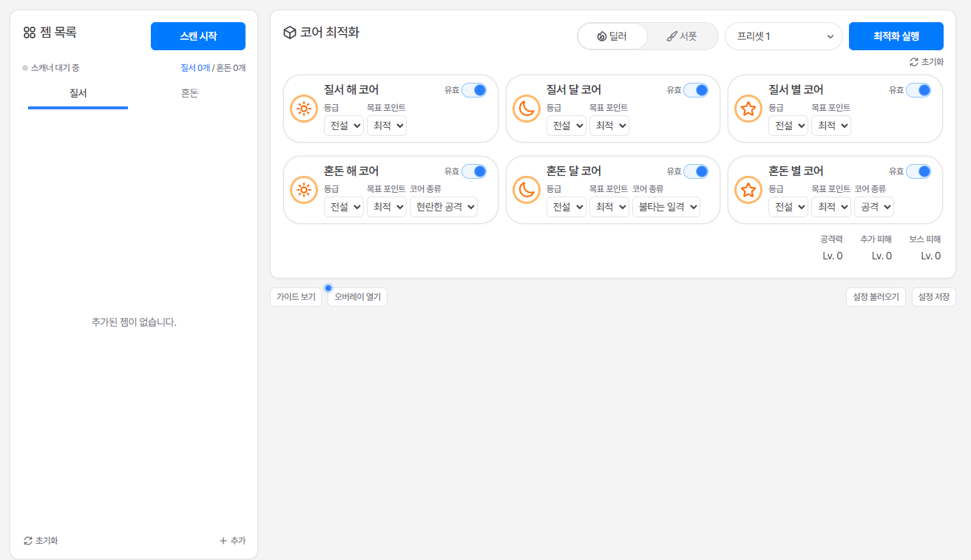Click blue notification dot on 오버레이 열기
The width and height of the screenshot is (971, 560).
(x=328, y=287)
